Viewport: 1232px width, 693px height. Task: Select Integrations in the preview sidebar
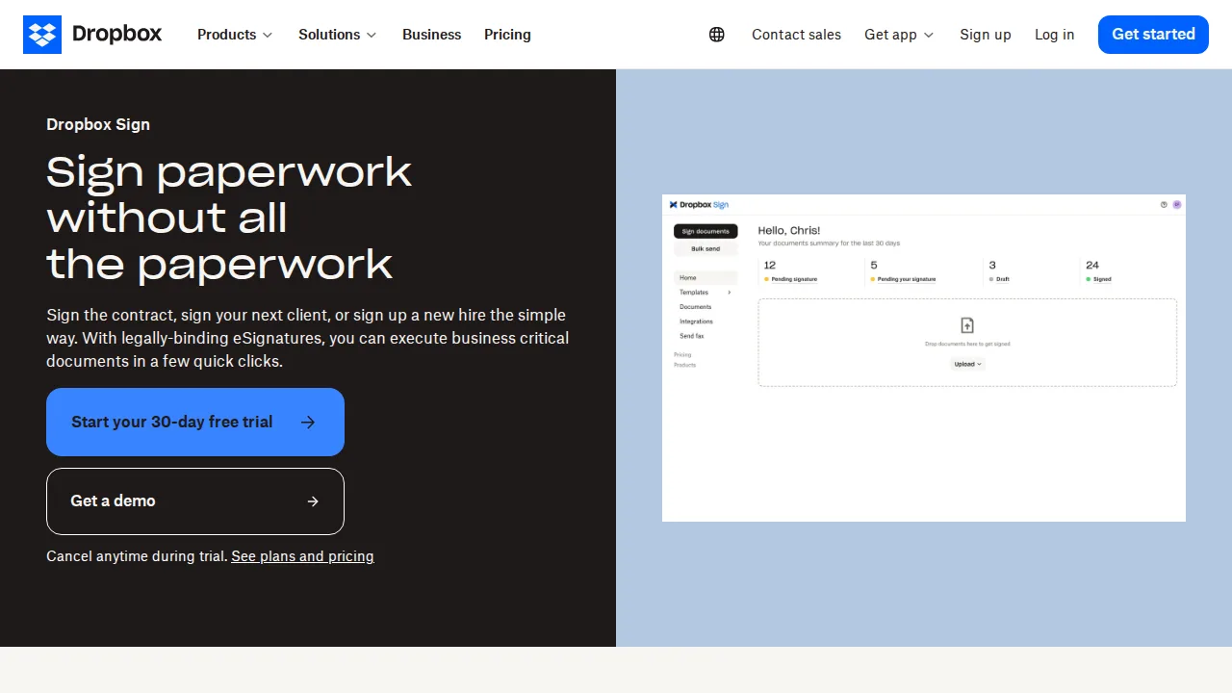696,321
